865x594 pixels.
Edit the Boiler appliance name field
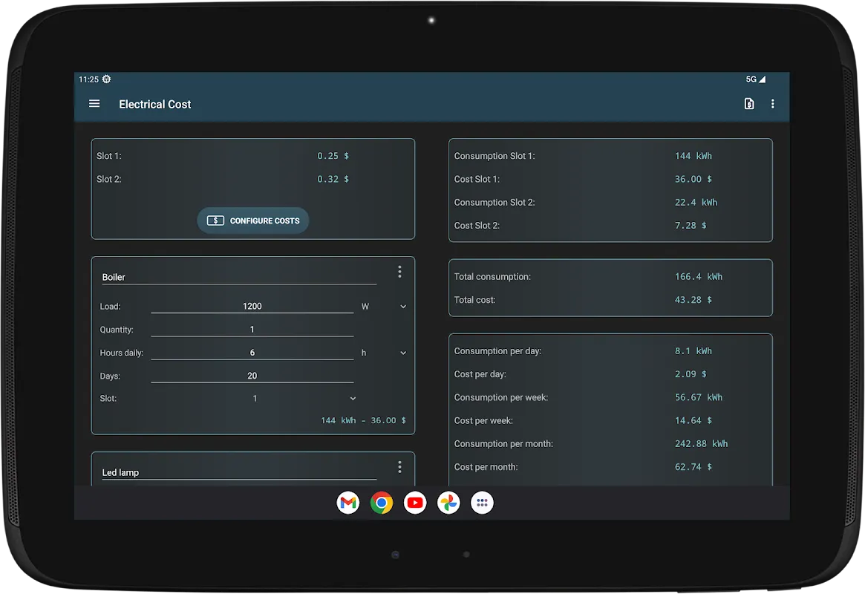pos(239,278)
